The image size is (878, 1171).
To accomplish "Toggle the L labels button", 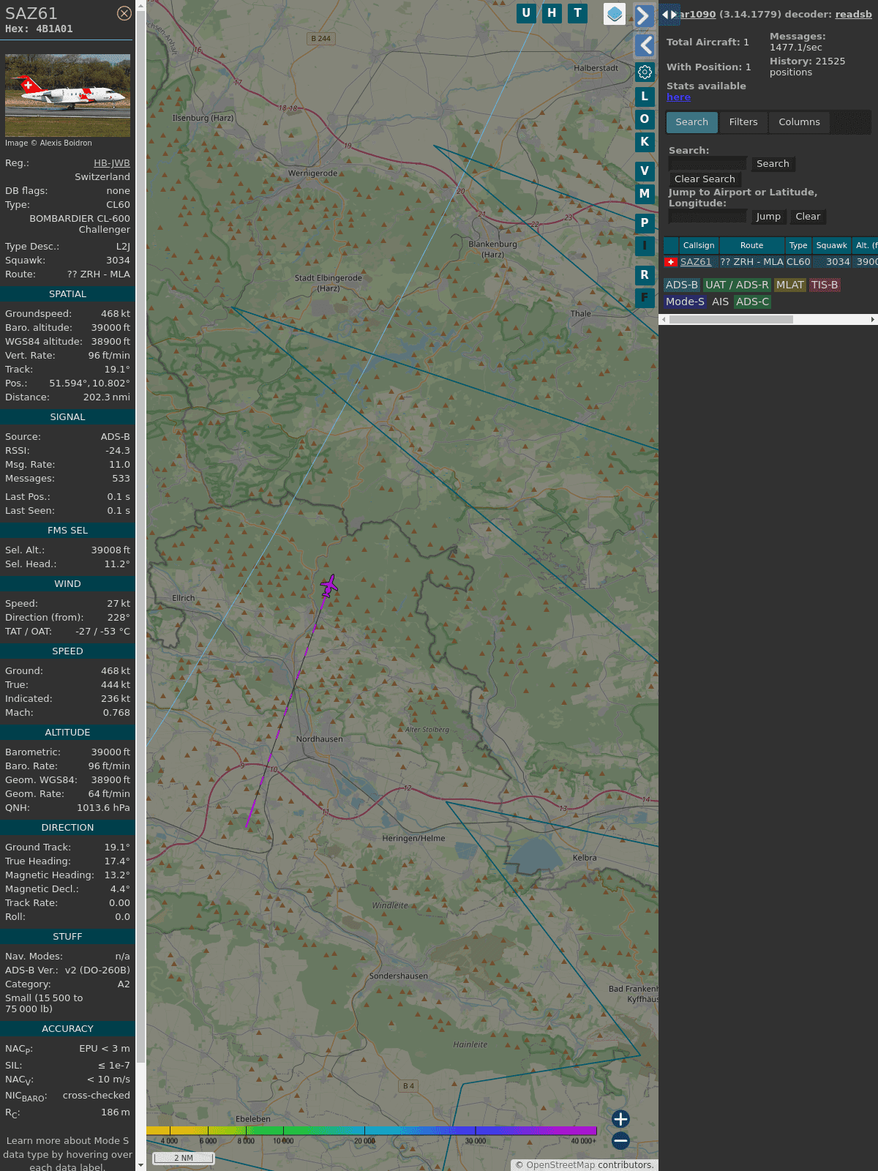I will coord(645,97).
